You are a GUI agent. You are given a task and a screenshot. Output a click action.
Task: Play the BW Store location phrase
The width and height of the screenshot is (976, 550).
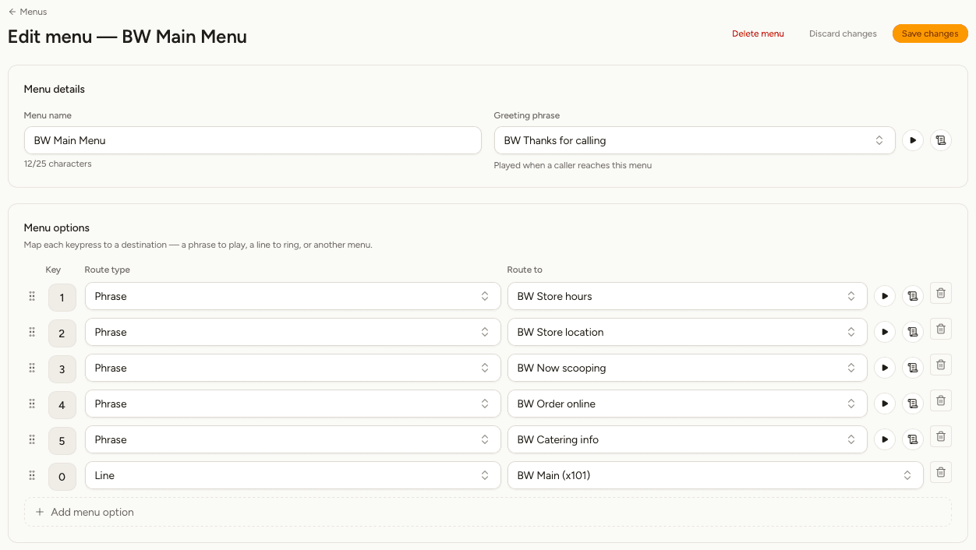click(x=885, y=332)
